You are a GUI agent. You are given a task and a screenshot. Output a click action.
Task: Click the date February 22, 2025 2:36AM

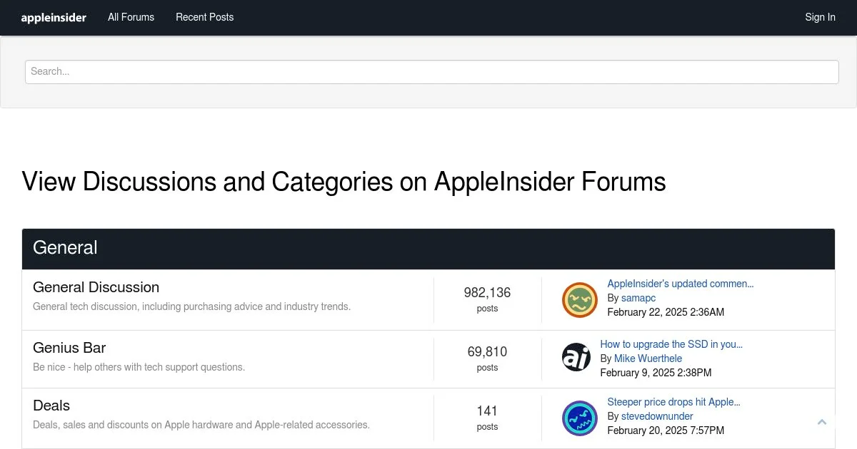666,312
